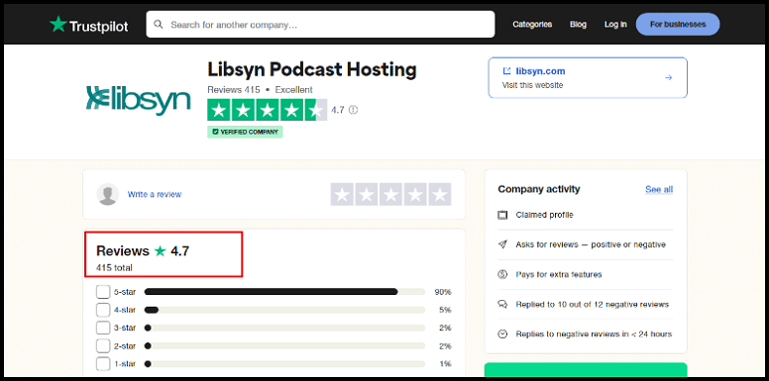Click the search magnifier icon
Image resolution: width=769 pixels, height=381 pixels.
tap(158, 24)
